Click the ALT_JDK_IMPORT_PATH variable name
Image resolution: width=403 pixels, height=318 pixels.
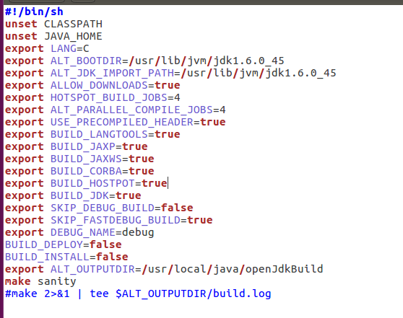113,73
